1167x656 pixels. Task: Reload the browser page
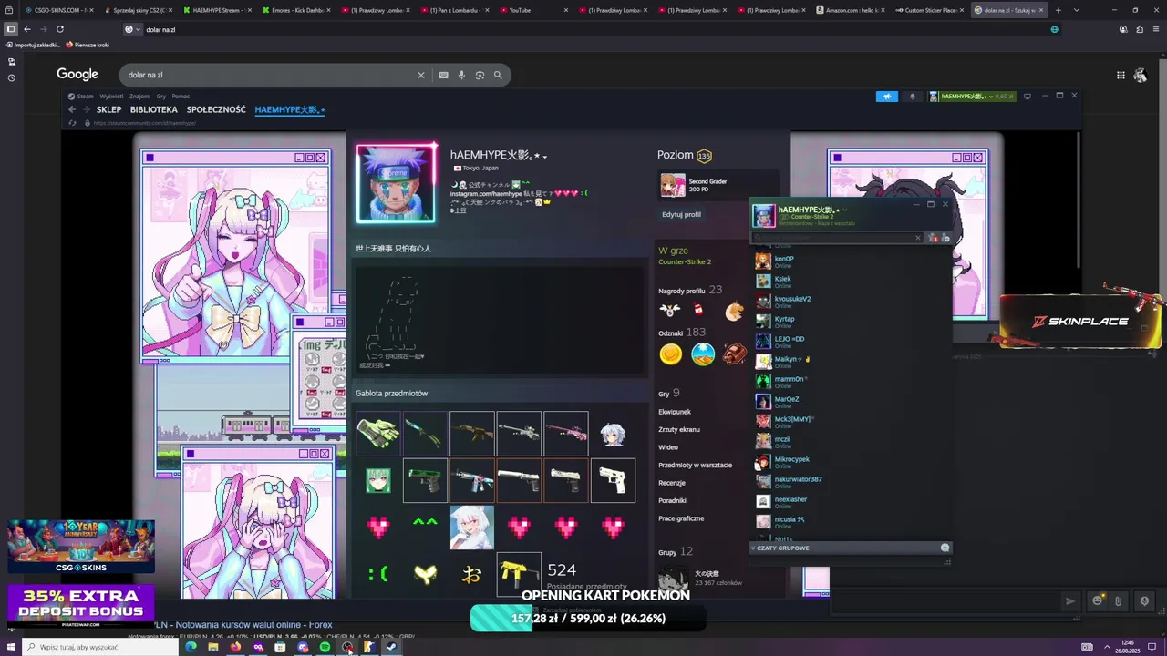(60, 29)
